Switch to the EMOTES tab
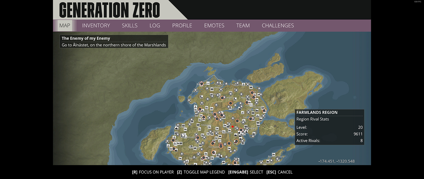This screenshot has width=424, height=179. [214, 26]
